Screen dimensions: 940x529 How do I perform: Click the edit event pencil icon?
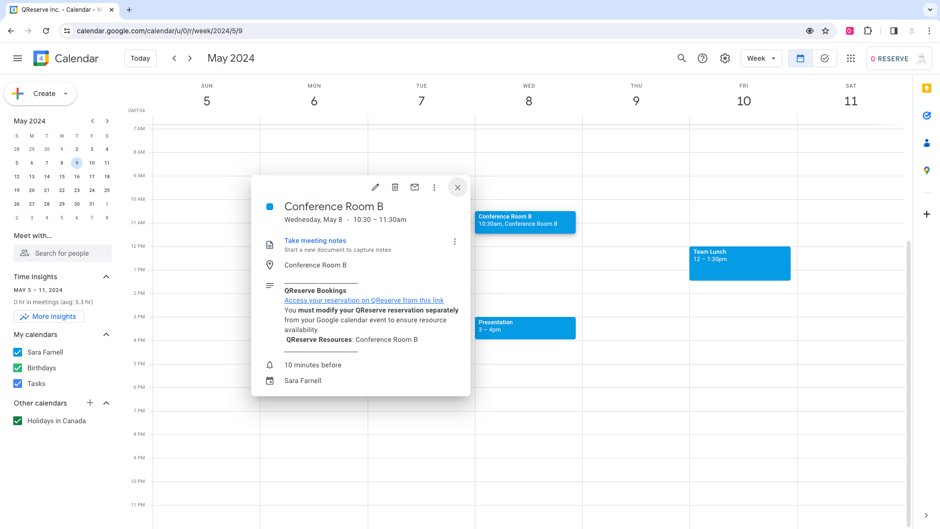(x=375, y=187)
